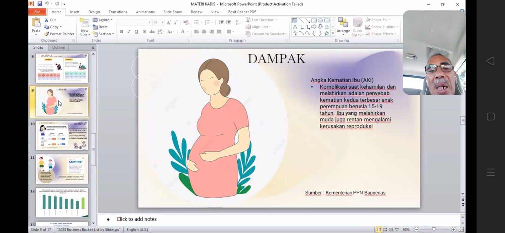Toggle Italic formatting

pos(129,32)
